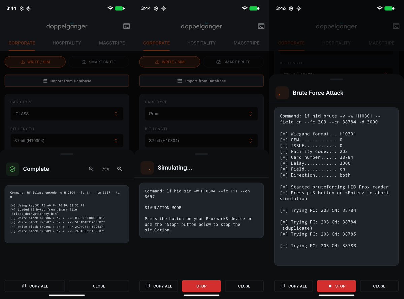
Task: Close the Brute Force Attack sheet
Action: click(379, 286)
